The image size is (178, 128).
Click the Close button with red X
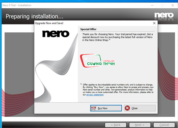pos(140,108)
